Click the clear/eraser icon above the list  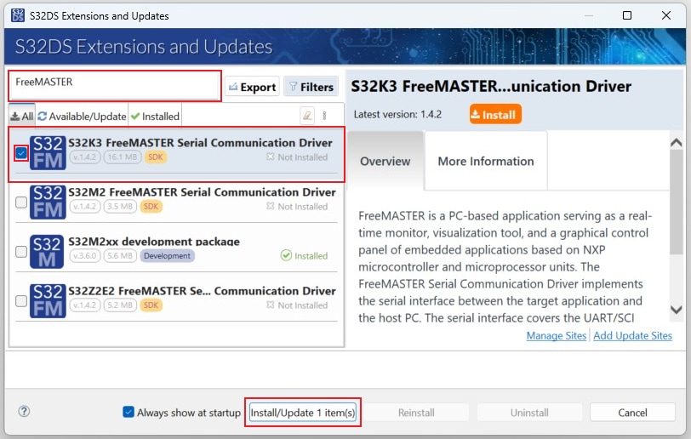307,116
